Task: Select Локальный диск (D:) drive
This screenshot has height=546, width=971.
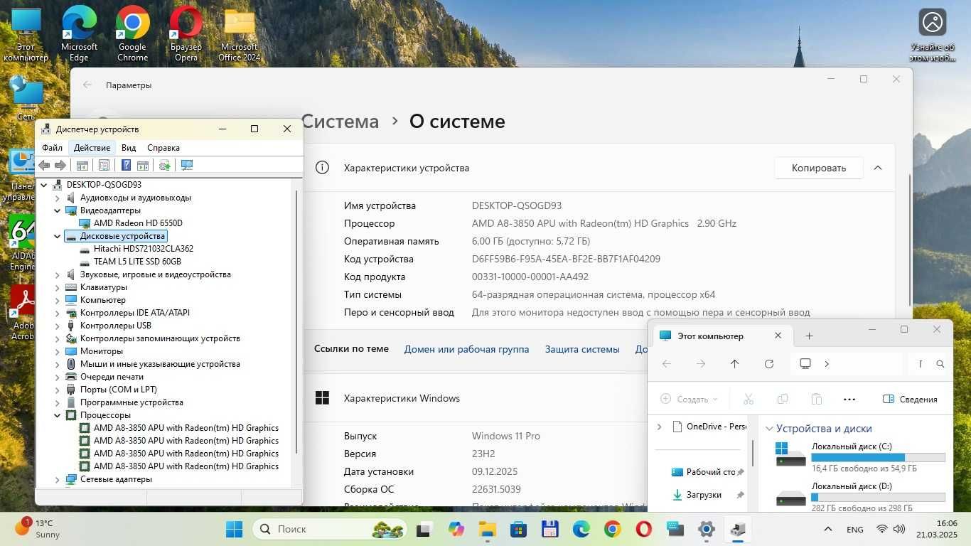Action: (x=860, y=496)
